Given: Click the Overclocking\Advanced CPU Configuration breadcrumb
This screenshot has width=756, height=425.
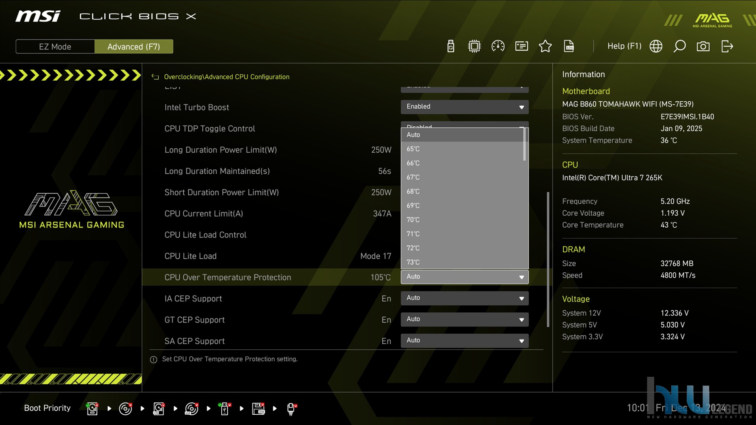Looking at the screenshot, I should click(x=227, y=77).
